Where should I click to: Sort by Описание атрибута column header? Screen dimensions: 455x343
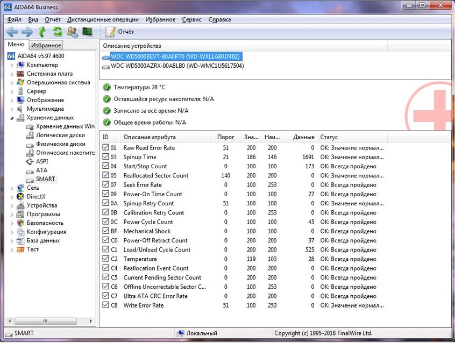(x=165, y=137)
